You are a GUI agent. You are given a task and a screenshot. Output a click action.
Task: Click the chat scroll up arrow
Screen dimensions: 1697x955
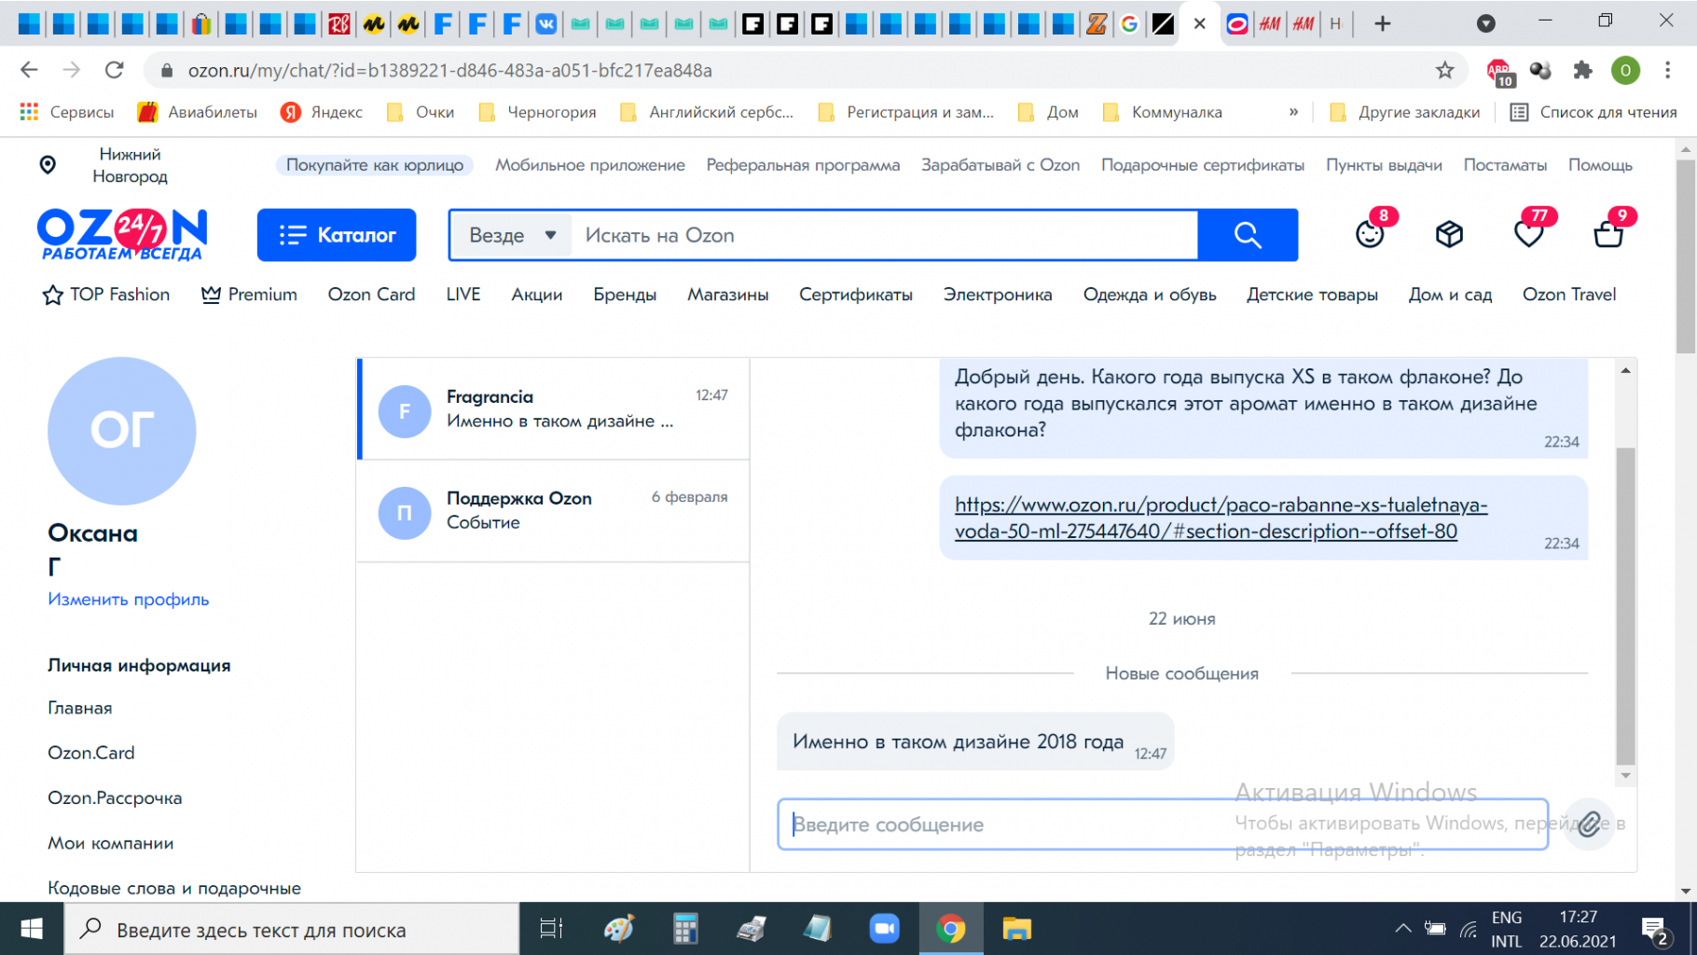(x=1625, y=370)
